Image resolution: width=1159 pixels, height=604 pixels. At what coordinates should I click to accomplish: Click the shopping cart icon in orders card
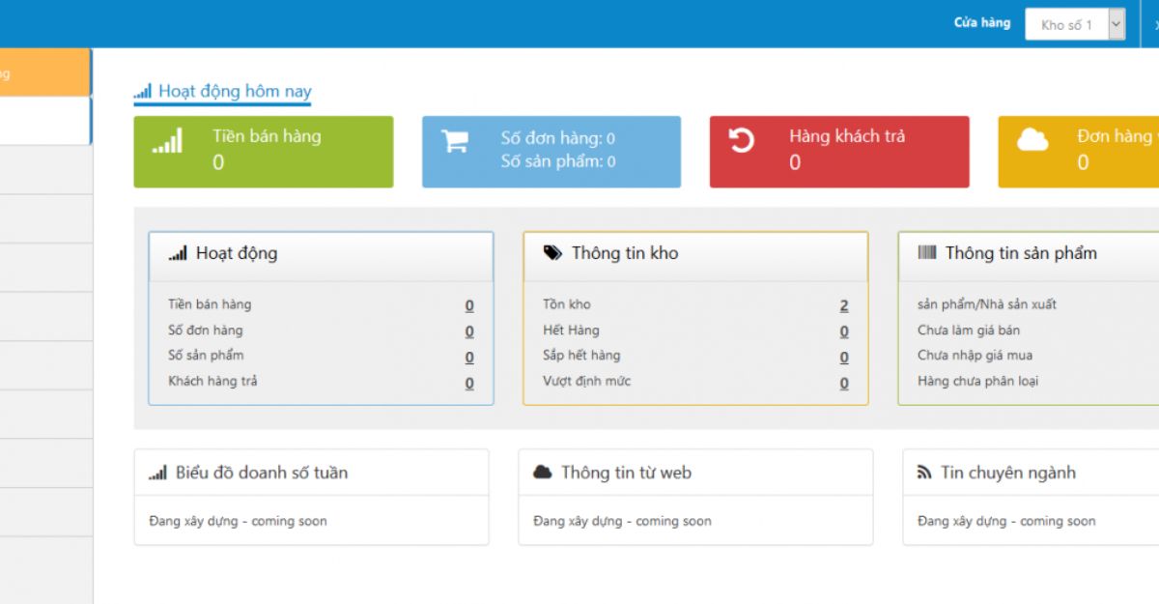(x=455, y=141)
